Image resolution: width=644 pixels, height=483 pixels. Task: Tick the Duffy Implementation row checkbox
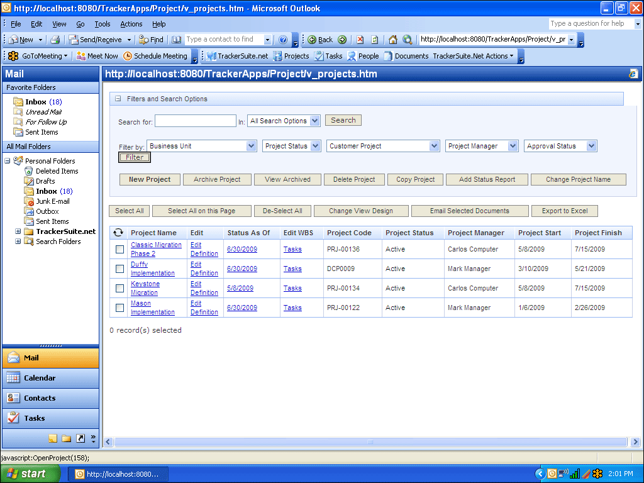click(119, 269)
